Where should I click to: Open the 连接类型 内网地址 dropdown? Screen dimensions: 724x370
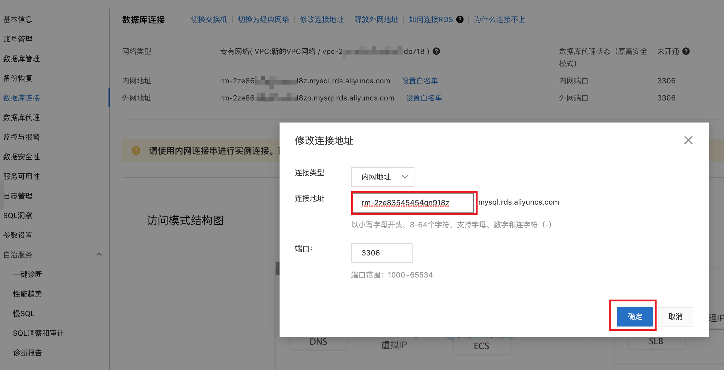tap(383, 177)
